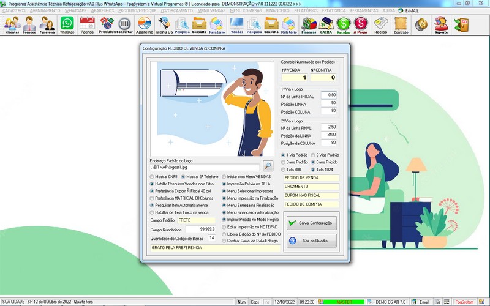The height and width of the screenshot is (306, 490).
Task: Select Barra Padrão option
Action: tap(295, 162)
